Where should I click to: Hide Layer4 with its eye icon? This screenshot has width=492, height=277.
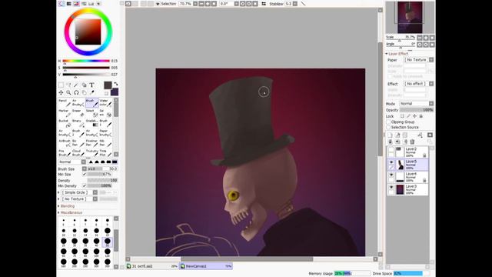coord(391,175)
